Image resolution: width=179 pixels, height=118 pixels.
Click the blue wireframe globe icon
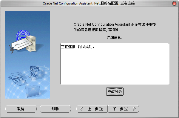point(23,35)
